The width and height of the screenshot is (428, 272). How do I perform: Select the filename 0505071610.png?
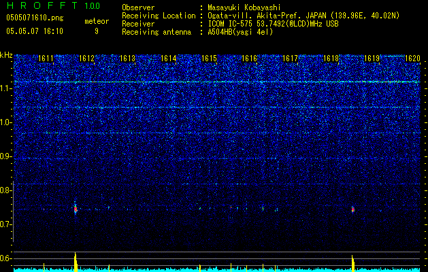click(x=35, y=18)
